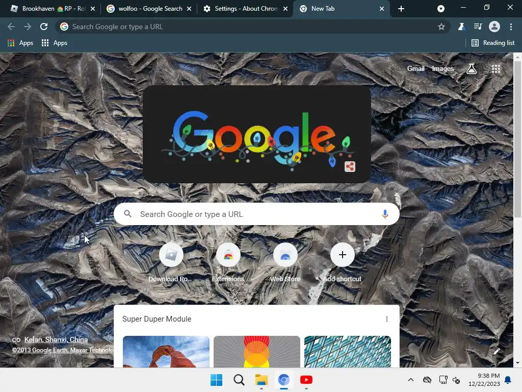Close the Brookhaven RP tab
522x392 pixels.
[93, 9]
